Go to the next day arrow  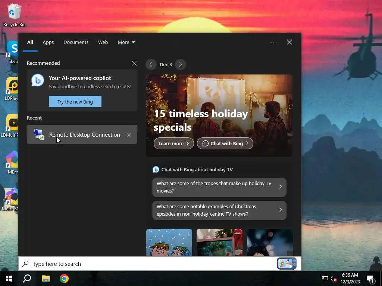click(x=180, y=64)
